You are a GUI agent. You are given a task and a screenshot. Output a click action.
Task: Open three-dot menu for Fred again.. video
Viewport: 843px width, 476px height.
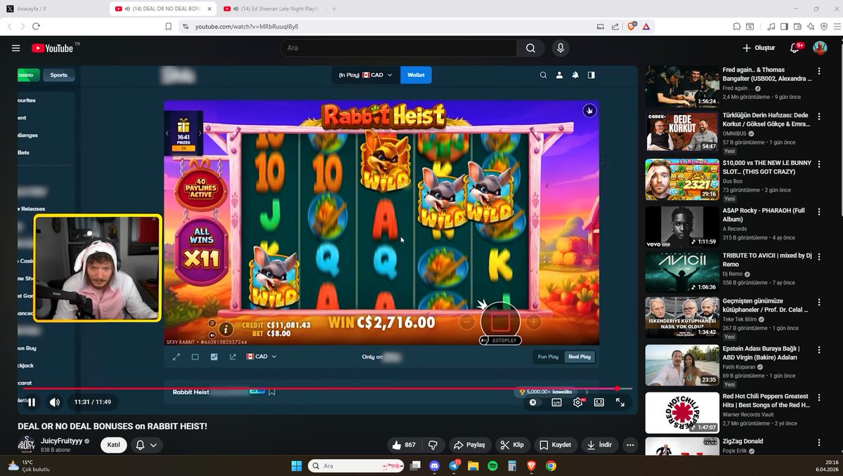pyautogui.click(x=819, y=71)
